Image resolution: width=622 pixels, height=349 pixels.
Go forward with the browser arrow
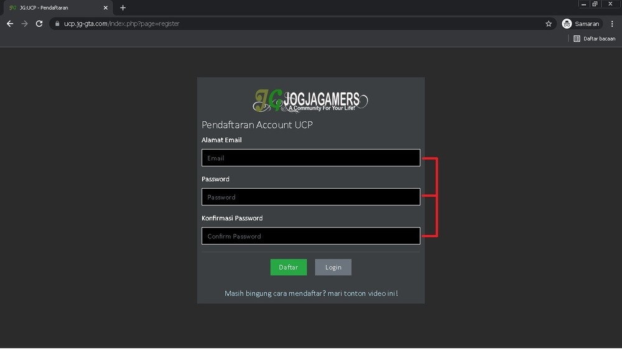coord(25,24)
